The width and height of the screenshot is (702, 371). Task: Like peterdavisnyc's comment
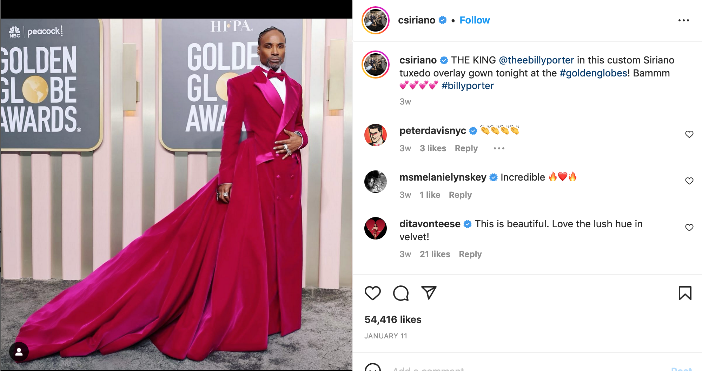[x=689, y=134]
